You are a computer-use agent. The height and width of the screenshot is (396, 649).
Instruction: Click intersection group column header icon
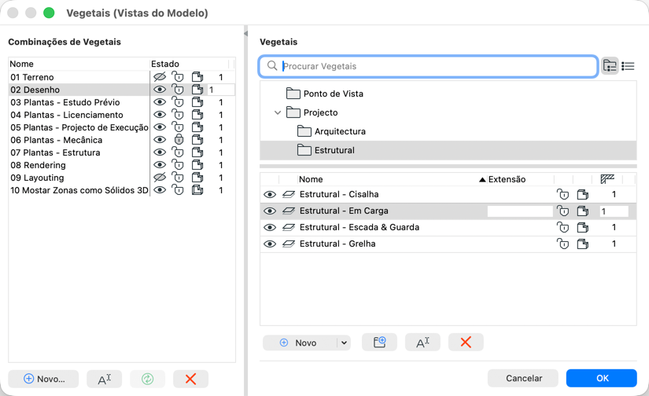(607, 179)
